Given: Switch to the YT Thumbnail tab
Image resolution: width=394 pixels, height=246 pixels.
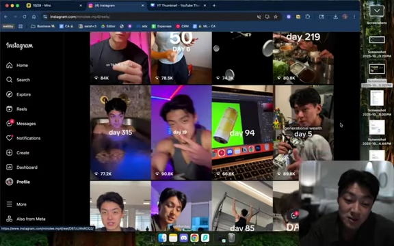Looking at the screenshot, I should tap(178, 5).
